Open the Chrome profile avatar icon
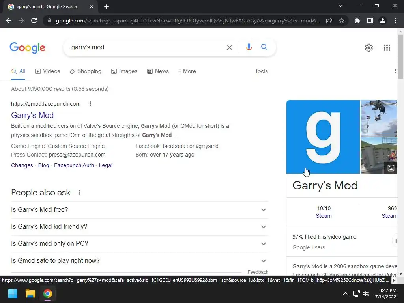This screenshot has width=404, height=303. click(x=383, y=21)
